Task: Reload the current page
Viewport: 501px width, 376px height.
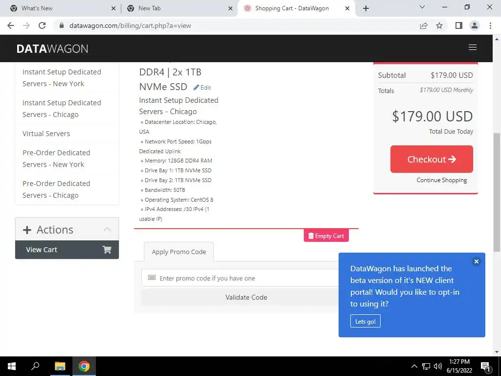Action: click(42, 25)
